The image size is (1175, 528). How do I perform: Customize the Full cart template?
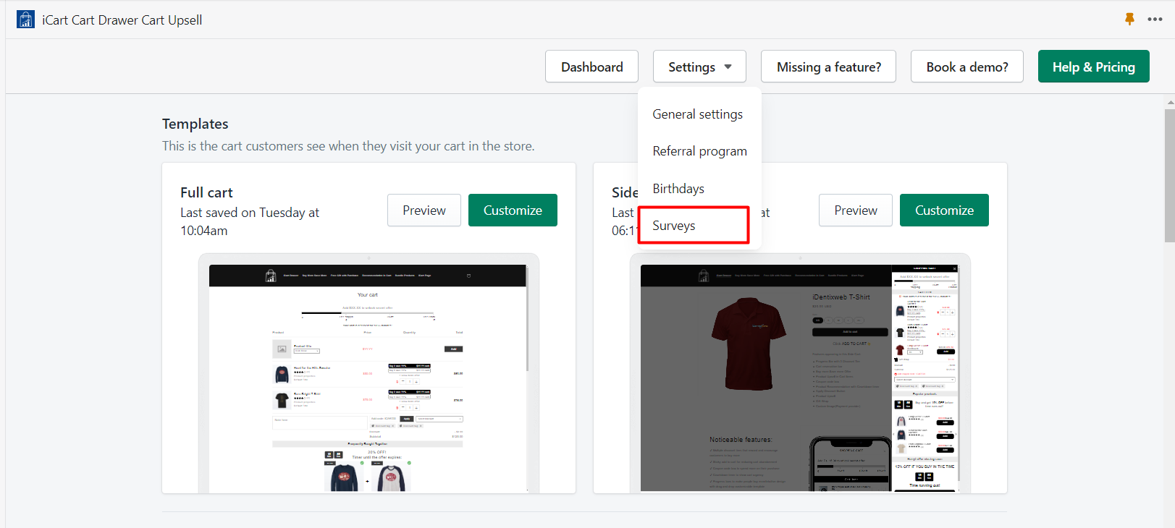tap(513, 210)
